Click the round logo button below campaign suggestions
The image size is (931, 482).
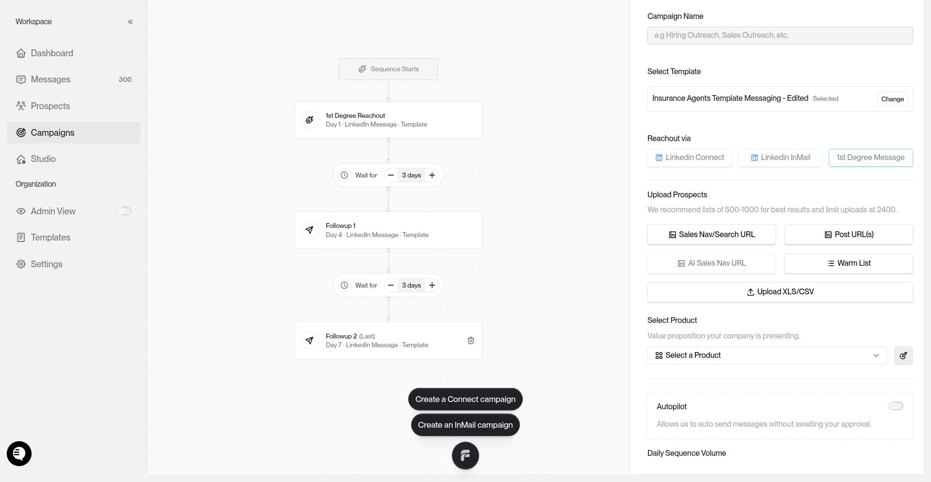465,456
